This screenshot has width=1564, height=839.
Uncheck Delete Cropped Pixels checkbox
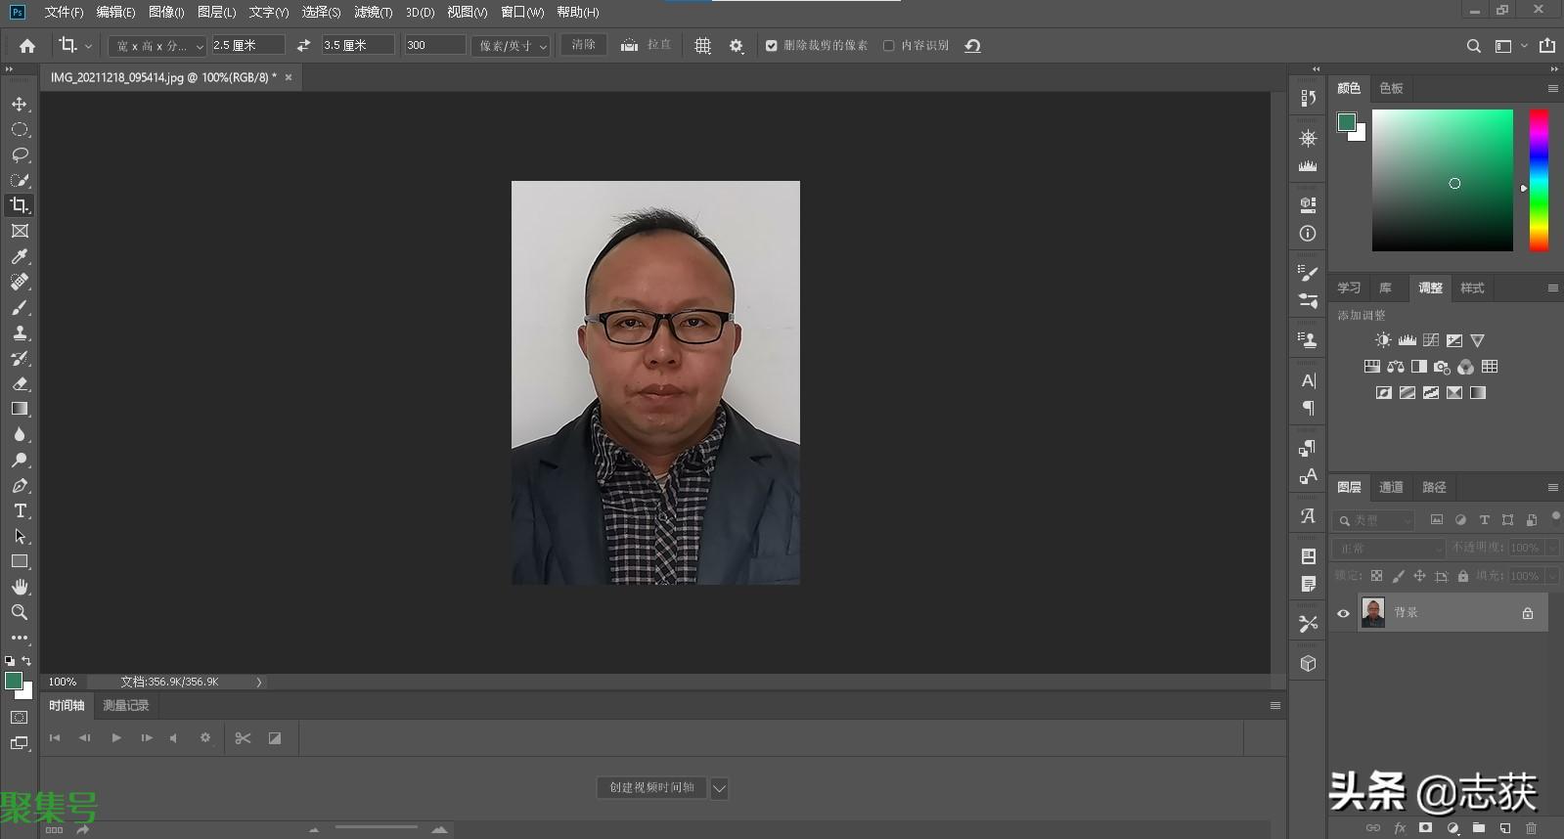click(x=772, y=46)
